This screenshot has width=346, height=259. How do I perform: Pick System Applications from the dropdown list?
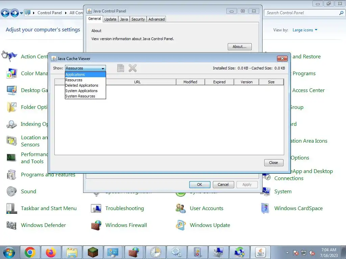pyautogui.click(x=85, y=91)
